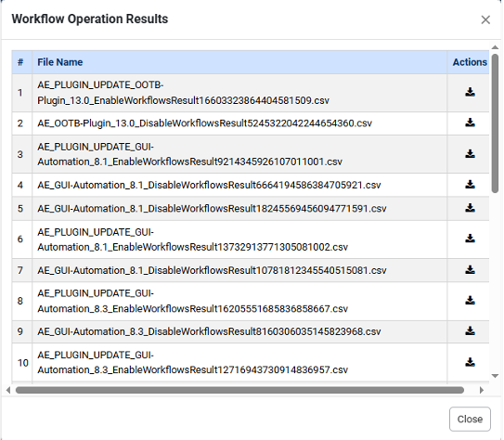504x440 pixels.
Task: Download the row 4 result file
Action: click(x=470, y=185)
